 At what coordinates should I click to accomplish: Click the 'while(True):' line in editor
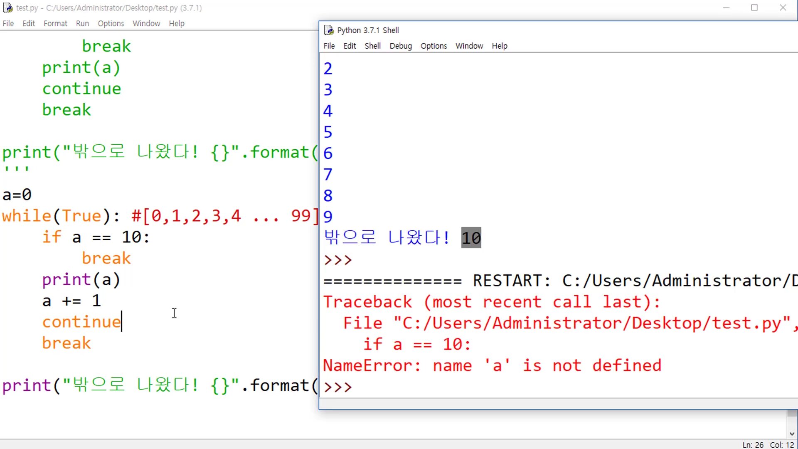[62, 216]
